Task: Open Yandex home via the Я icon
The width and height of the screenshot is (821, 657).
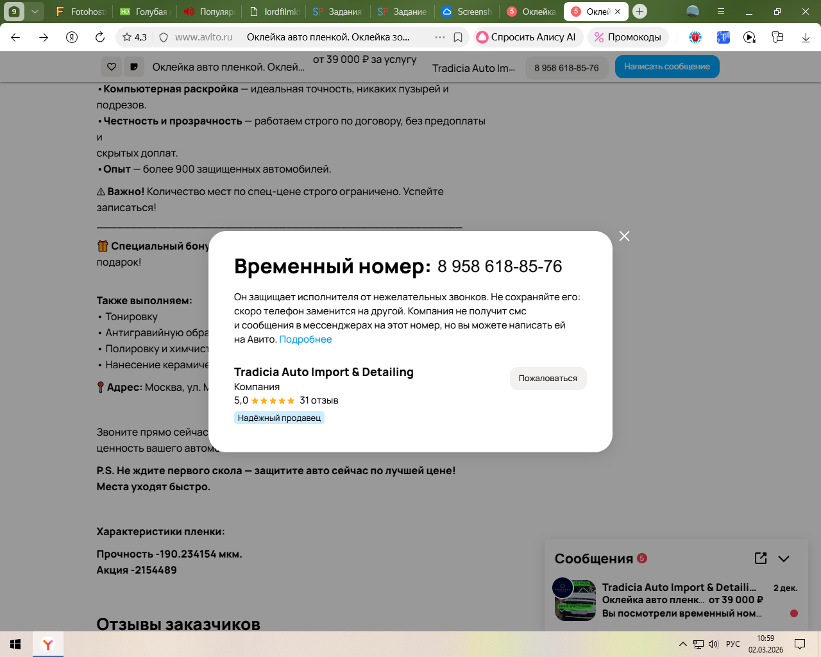Action: coord(72,37)
